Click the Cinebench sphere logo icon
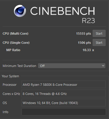Viewport: 109px width, 119px height. pyautogui.click(x=20, y=11)
